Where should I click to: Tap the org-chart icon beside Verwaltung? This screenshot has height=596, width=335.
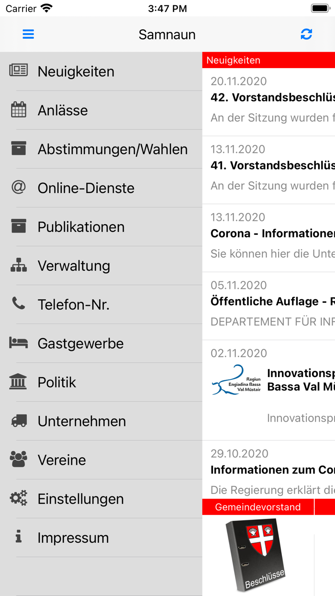pos(19,265)
